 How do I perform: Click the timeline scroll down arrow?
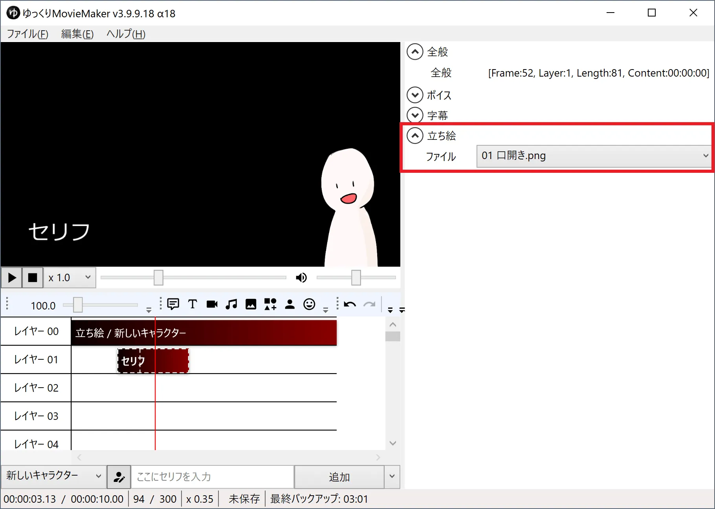tap(392, 443)
